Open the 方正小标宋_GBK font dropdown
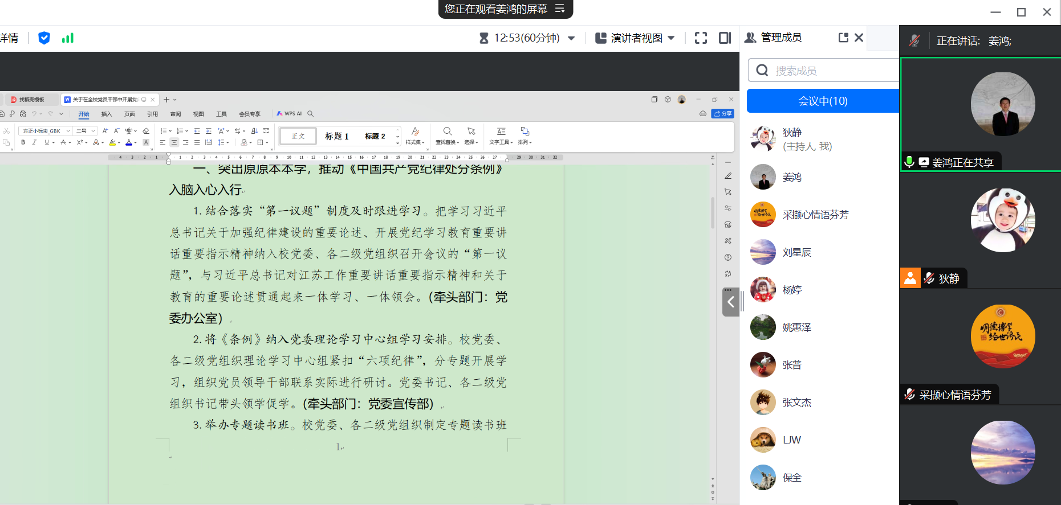The image size is (1061, 505). [68, 131]
